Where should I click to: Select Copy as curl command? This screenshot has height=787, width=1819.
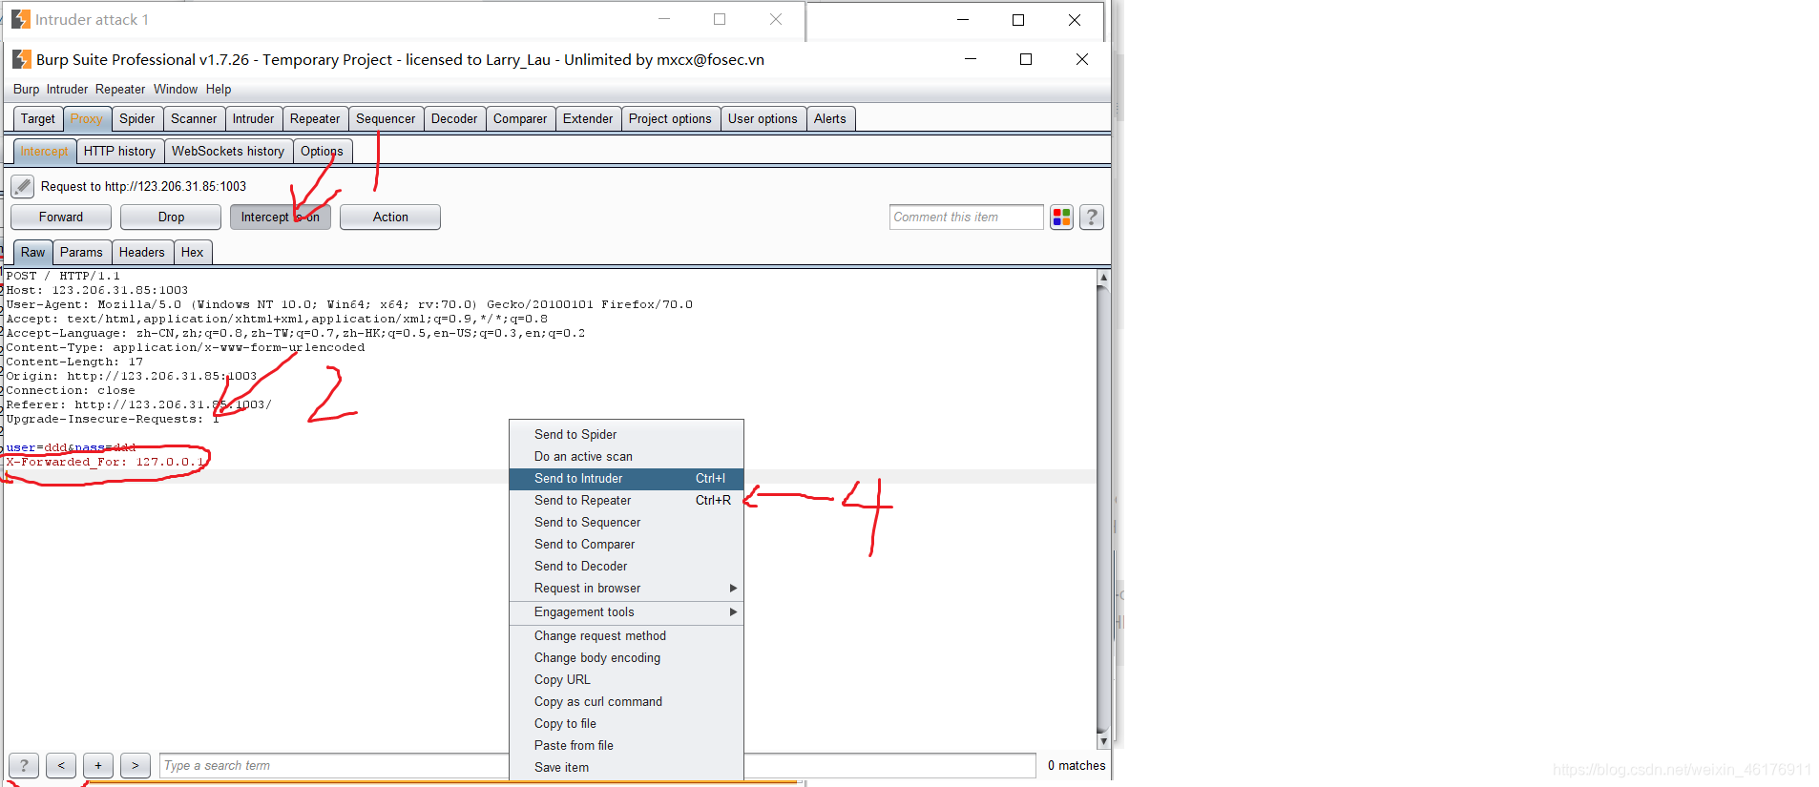click(626, 702)
